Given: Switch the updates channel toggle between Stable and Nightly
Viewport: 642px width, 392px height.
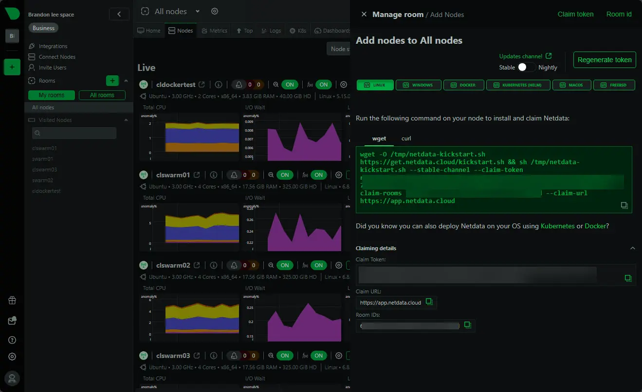Looking at the screenshot, I should (527, 67).
